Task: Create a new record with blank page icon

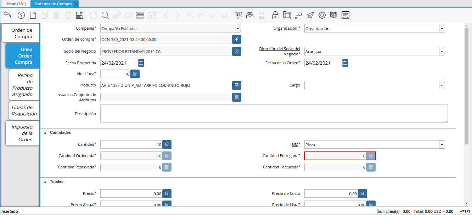Action: click(x=33, y=15)
